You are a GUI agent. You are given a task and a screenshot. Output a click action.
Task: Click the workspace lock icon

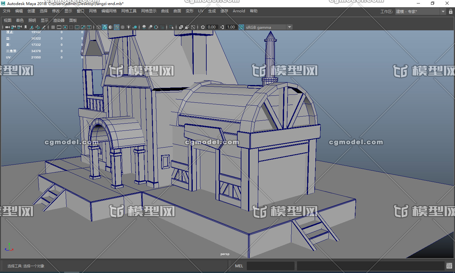pyautogui.click(x=451, y=11)
